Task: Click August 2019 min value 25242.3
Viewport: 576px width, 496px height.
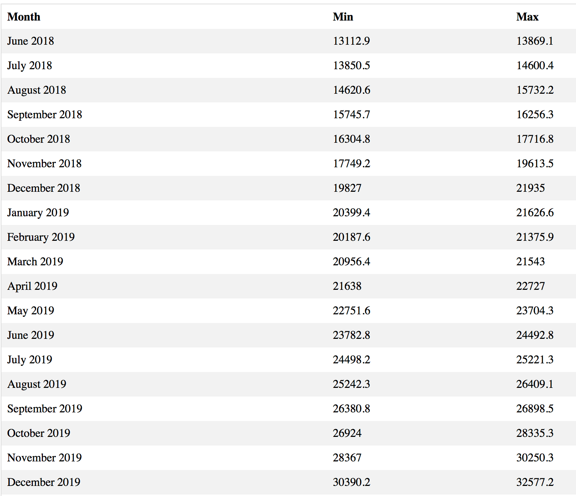Action: (x=351, y=384)
